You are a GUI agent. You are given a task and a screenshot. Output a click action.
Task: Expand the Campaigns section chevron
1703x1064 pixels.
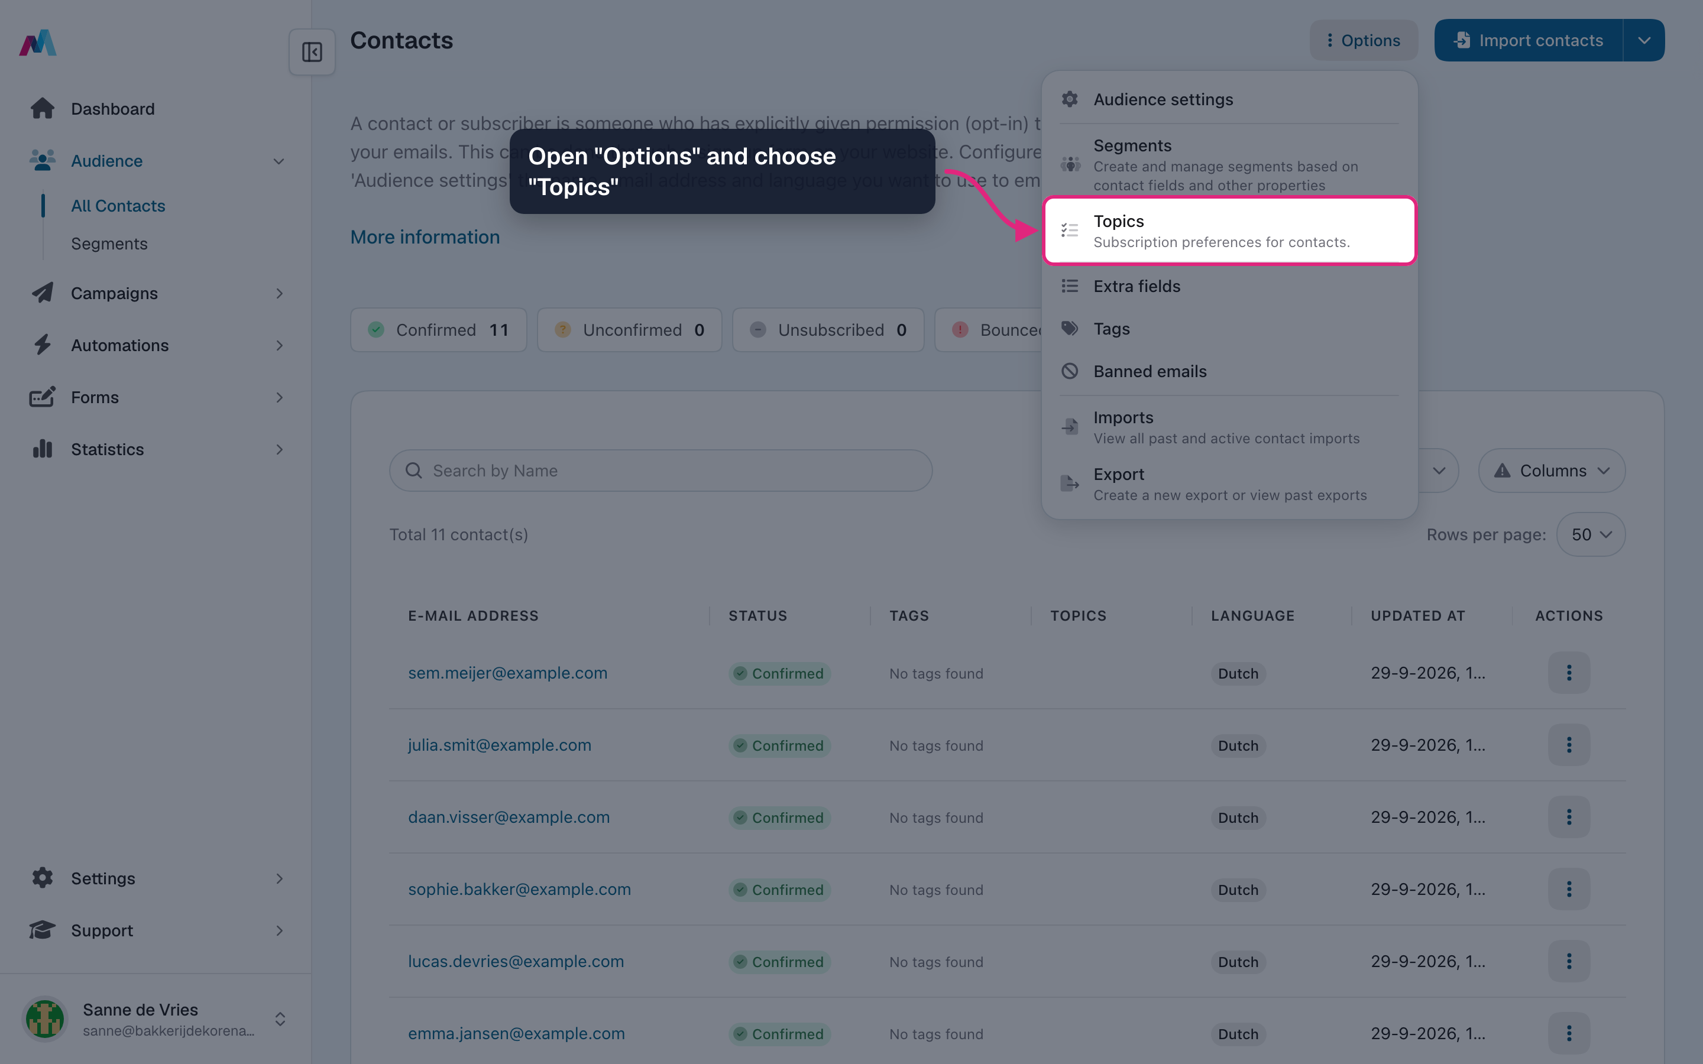[x=279, y=293]
